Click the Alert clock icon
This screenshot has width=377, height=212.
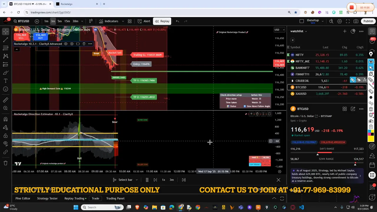(140, 21)
